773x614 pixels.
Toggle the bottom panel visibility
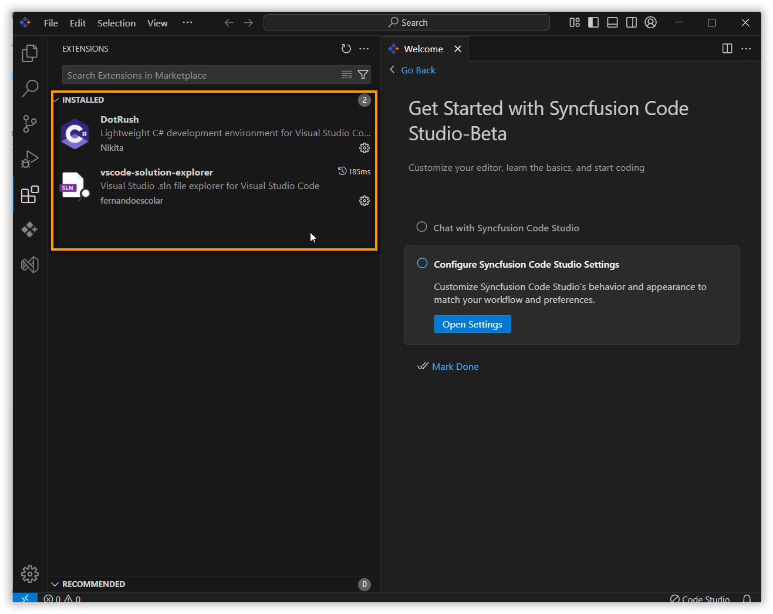coord(612,22)
